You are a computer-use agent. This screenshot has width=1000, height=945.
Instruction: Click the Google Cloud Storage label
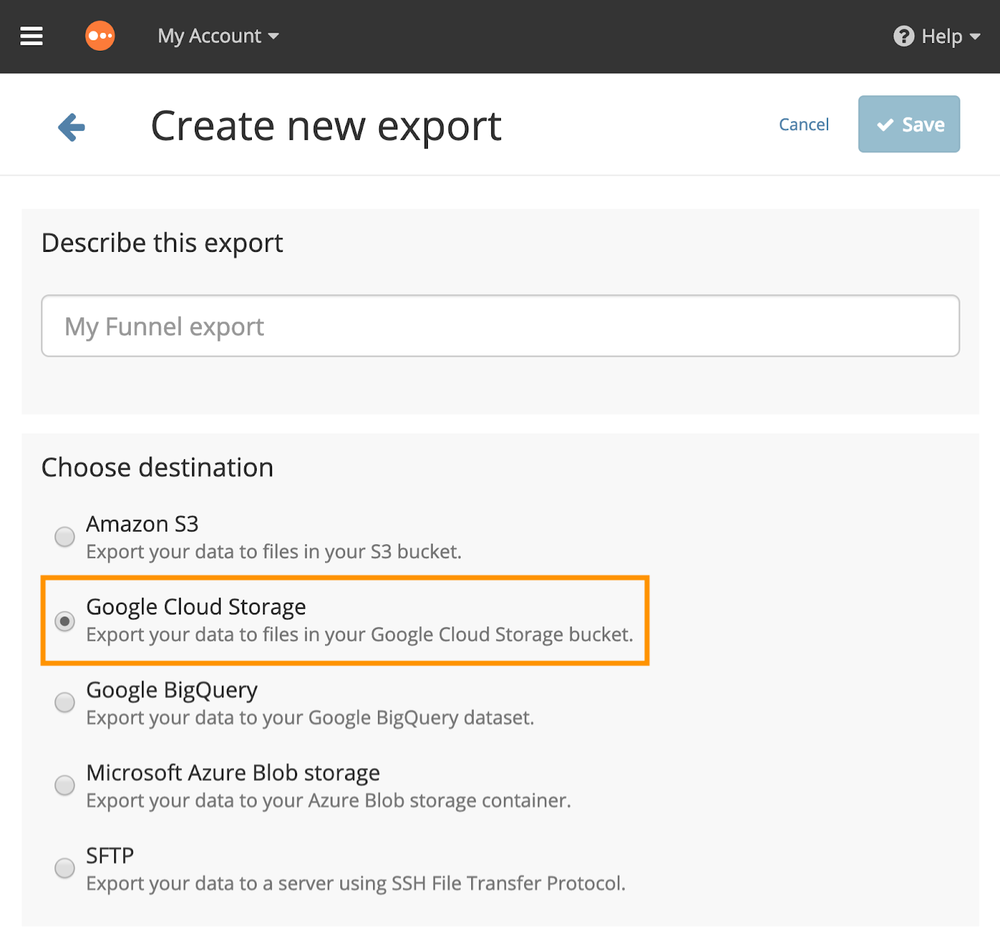tap(196, 607)
